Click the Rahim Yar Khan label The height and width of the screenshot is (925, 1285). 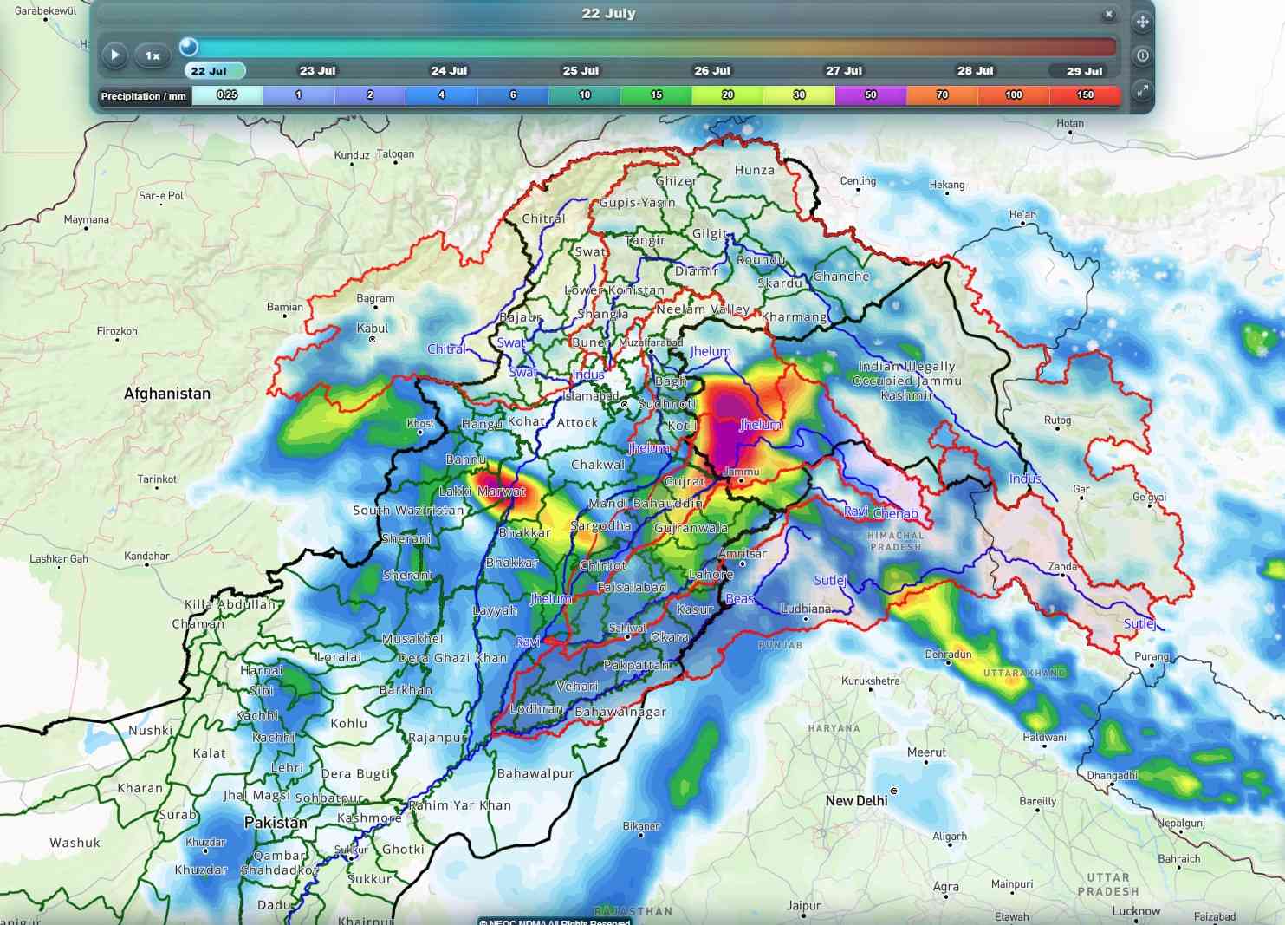(x=460, y=805)
